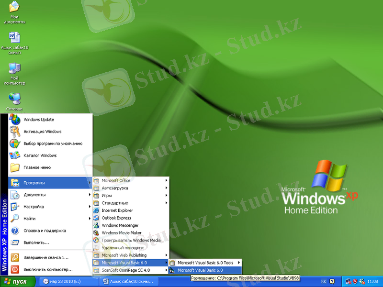This screenshot has height=287, width=383.
Task: Click the пуск Start button
Action: (x=18, y=281)
